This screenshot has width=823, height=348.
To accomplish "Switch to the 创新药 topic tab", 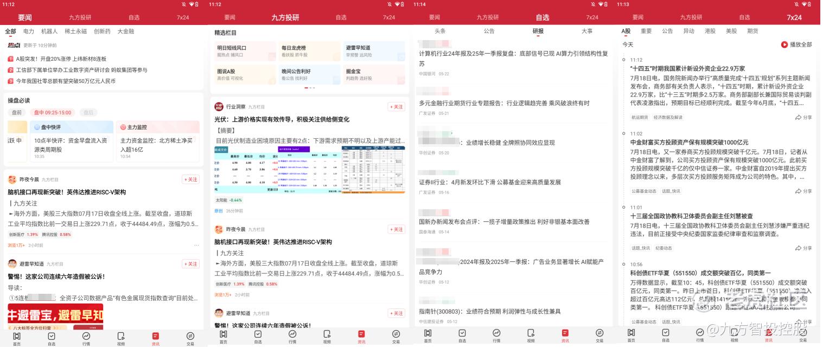I will tap(102, 31).
